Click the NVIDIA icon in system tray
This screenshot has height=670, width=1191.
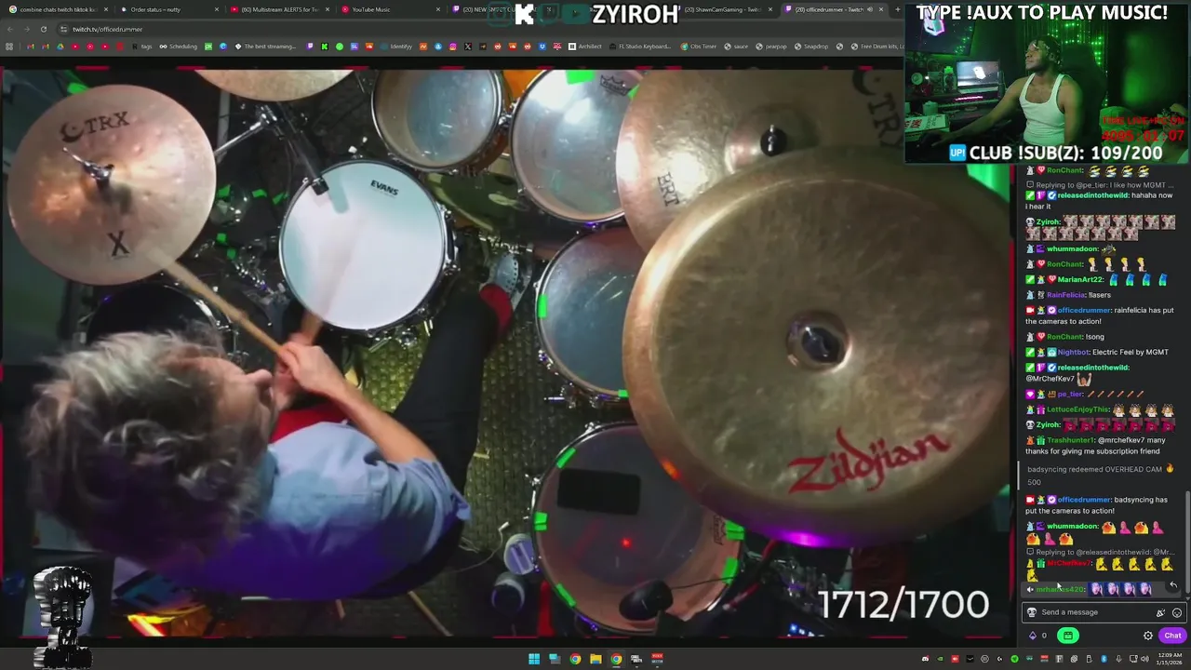(939, 659)
